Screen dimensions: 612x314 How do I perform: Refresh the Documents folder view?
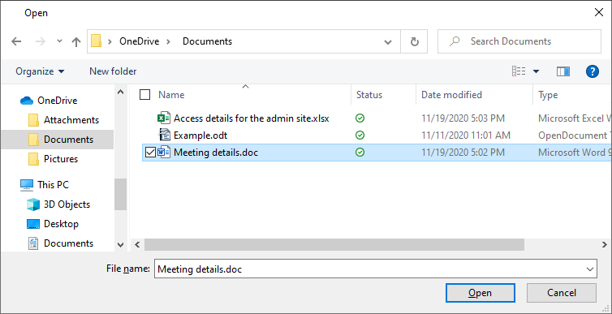pyautogui.click(x=415, y=41)
